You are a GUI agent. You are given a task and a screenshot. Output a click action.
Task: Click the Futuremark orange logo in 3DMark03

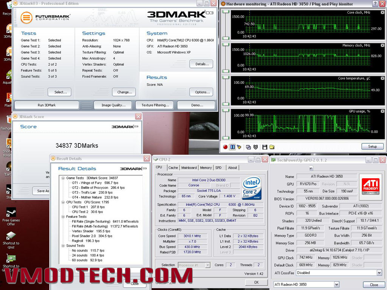tap(26, 17)
